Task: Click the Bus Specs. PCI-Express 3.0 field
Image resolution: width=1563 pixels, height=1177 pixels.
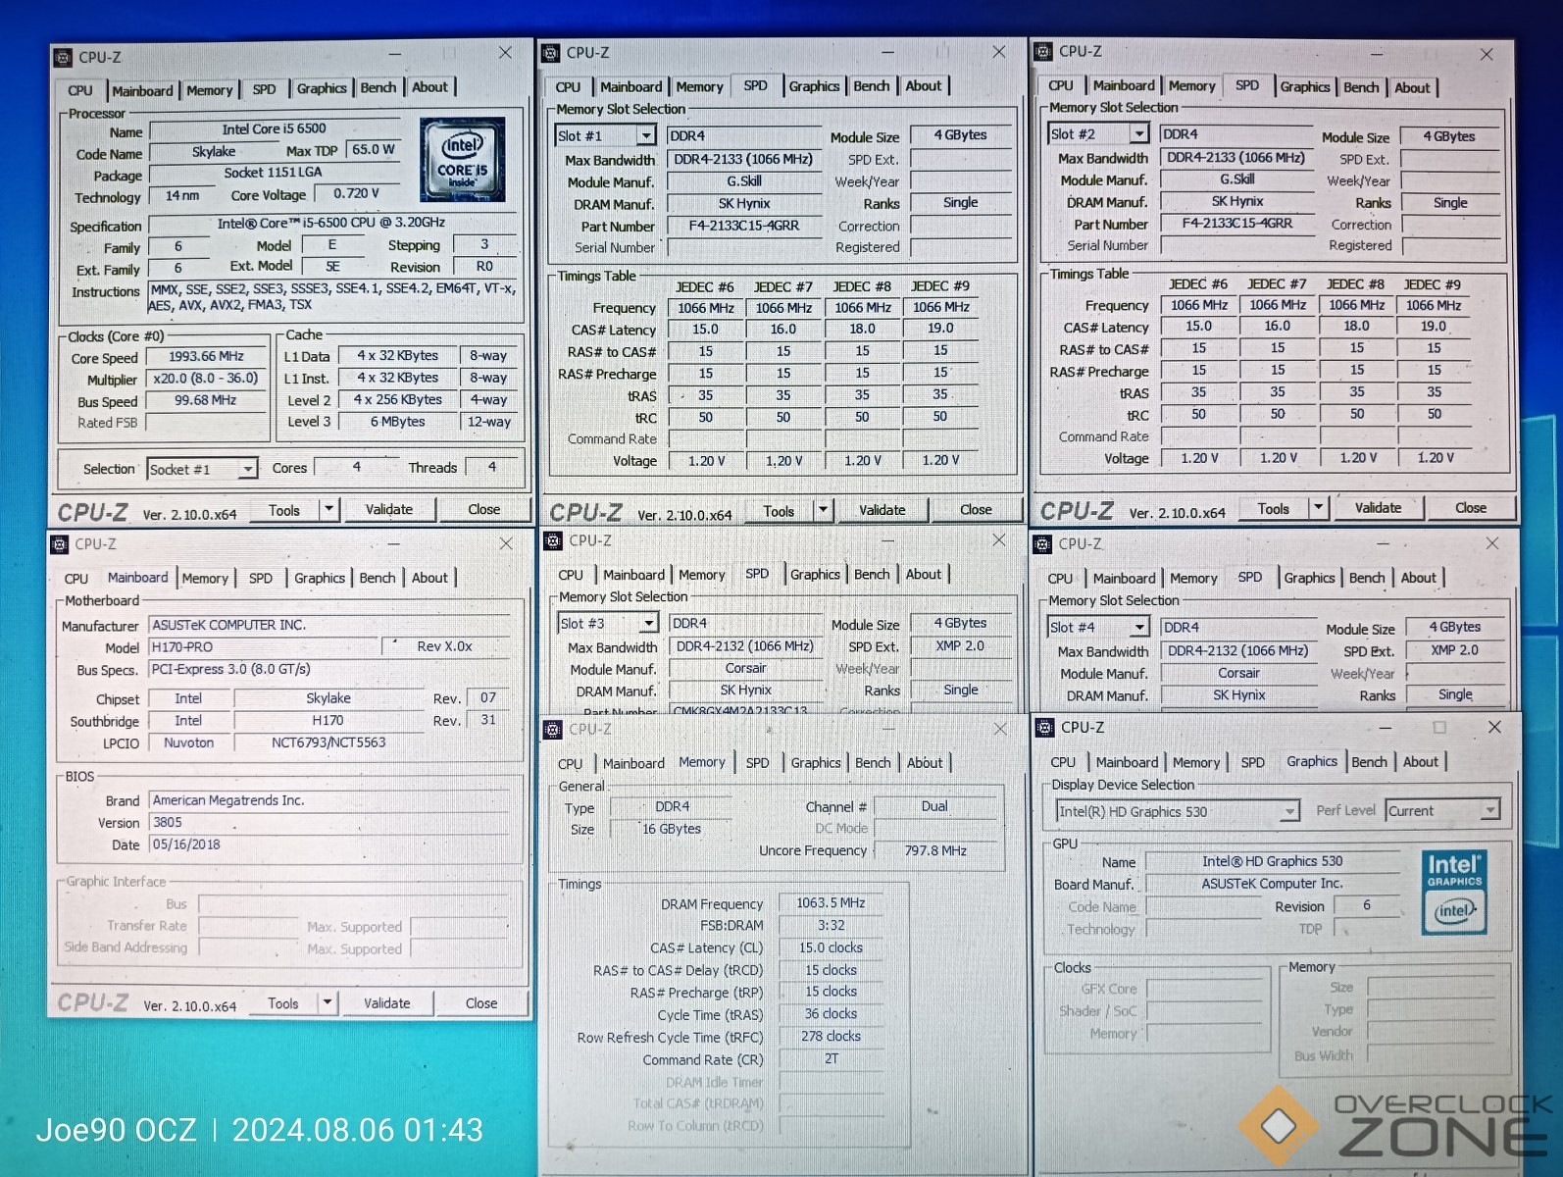Action: (x=328, y=669)
